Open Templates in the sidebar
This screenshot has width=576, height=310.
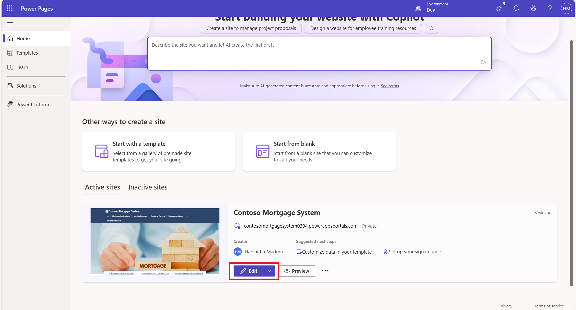click(x=27, y=53)
